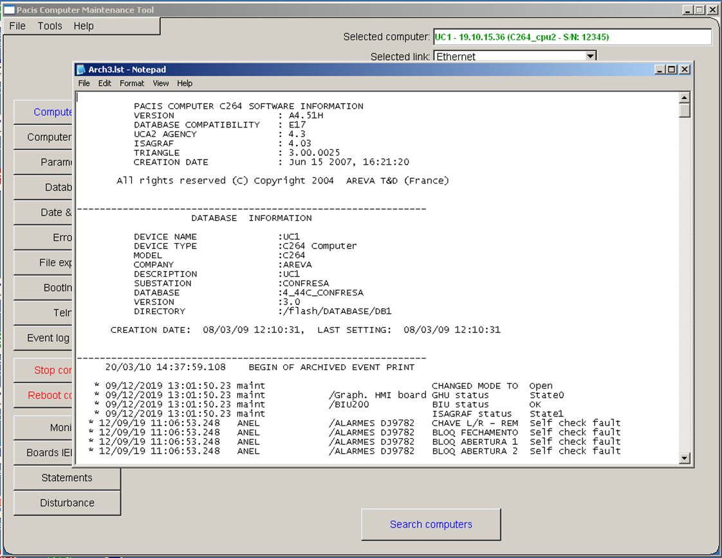
Task: Click 'PACIS COMPUTER C264 SOFTWARE INFORMATION' header
Action: point(248,106)
